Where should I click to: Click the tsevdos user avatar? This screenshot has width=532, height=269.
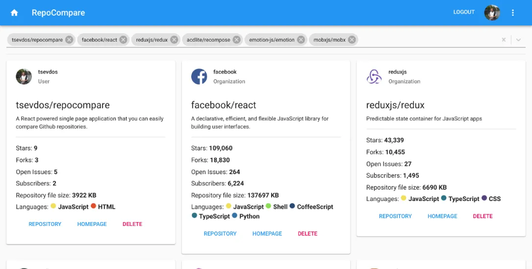tap(24, 76)
